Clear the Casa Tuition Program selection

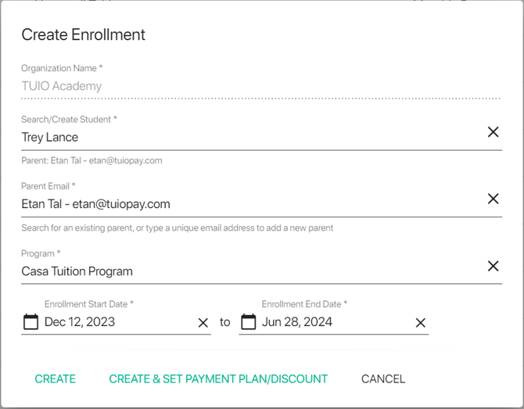pos(493,267)
